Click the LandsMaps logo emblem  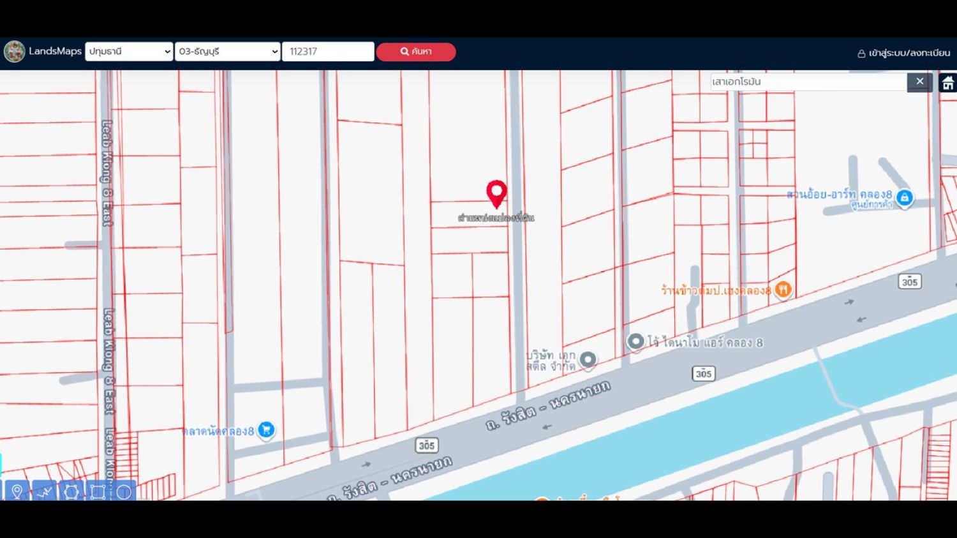(14, 52)
